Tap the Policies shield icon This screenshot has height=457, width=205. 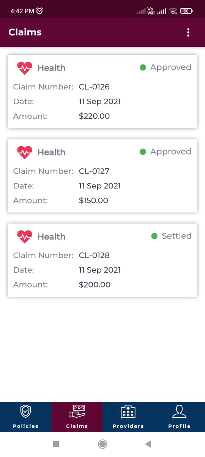click(x=25, y=411)
